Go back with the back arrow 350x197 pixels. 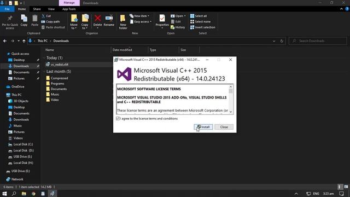coord(5,41)
